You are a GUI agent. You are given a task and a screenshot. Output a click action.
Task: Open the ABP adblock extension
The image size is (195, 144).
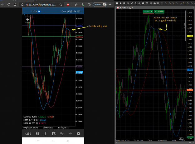point(68,5)
